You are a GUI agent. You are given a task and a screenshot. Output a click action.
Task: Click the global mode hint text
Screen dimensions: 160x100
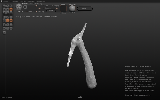(x=37, y=17)
